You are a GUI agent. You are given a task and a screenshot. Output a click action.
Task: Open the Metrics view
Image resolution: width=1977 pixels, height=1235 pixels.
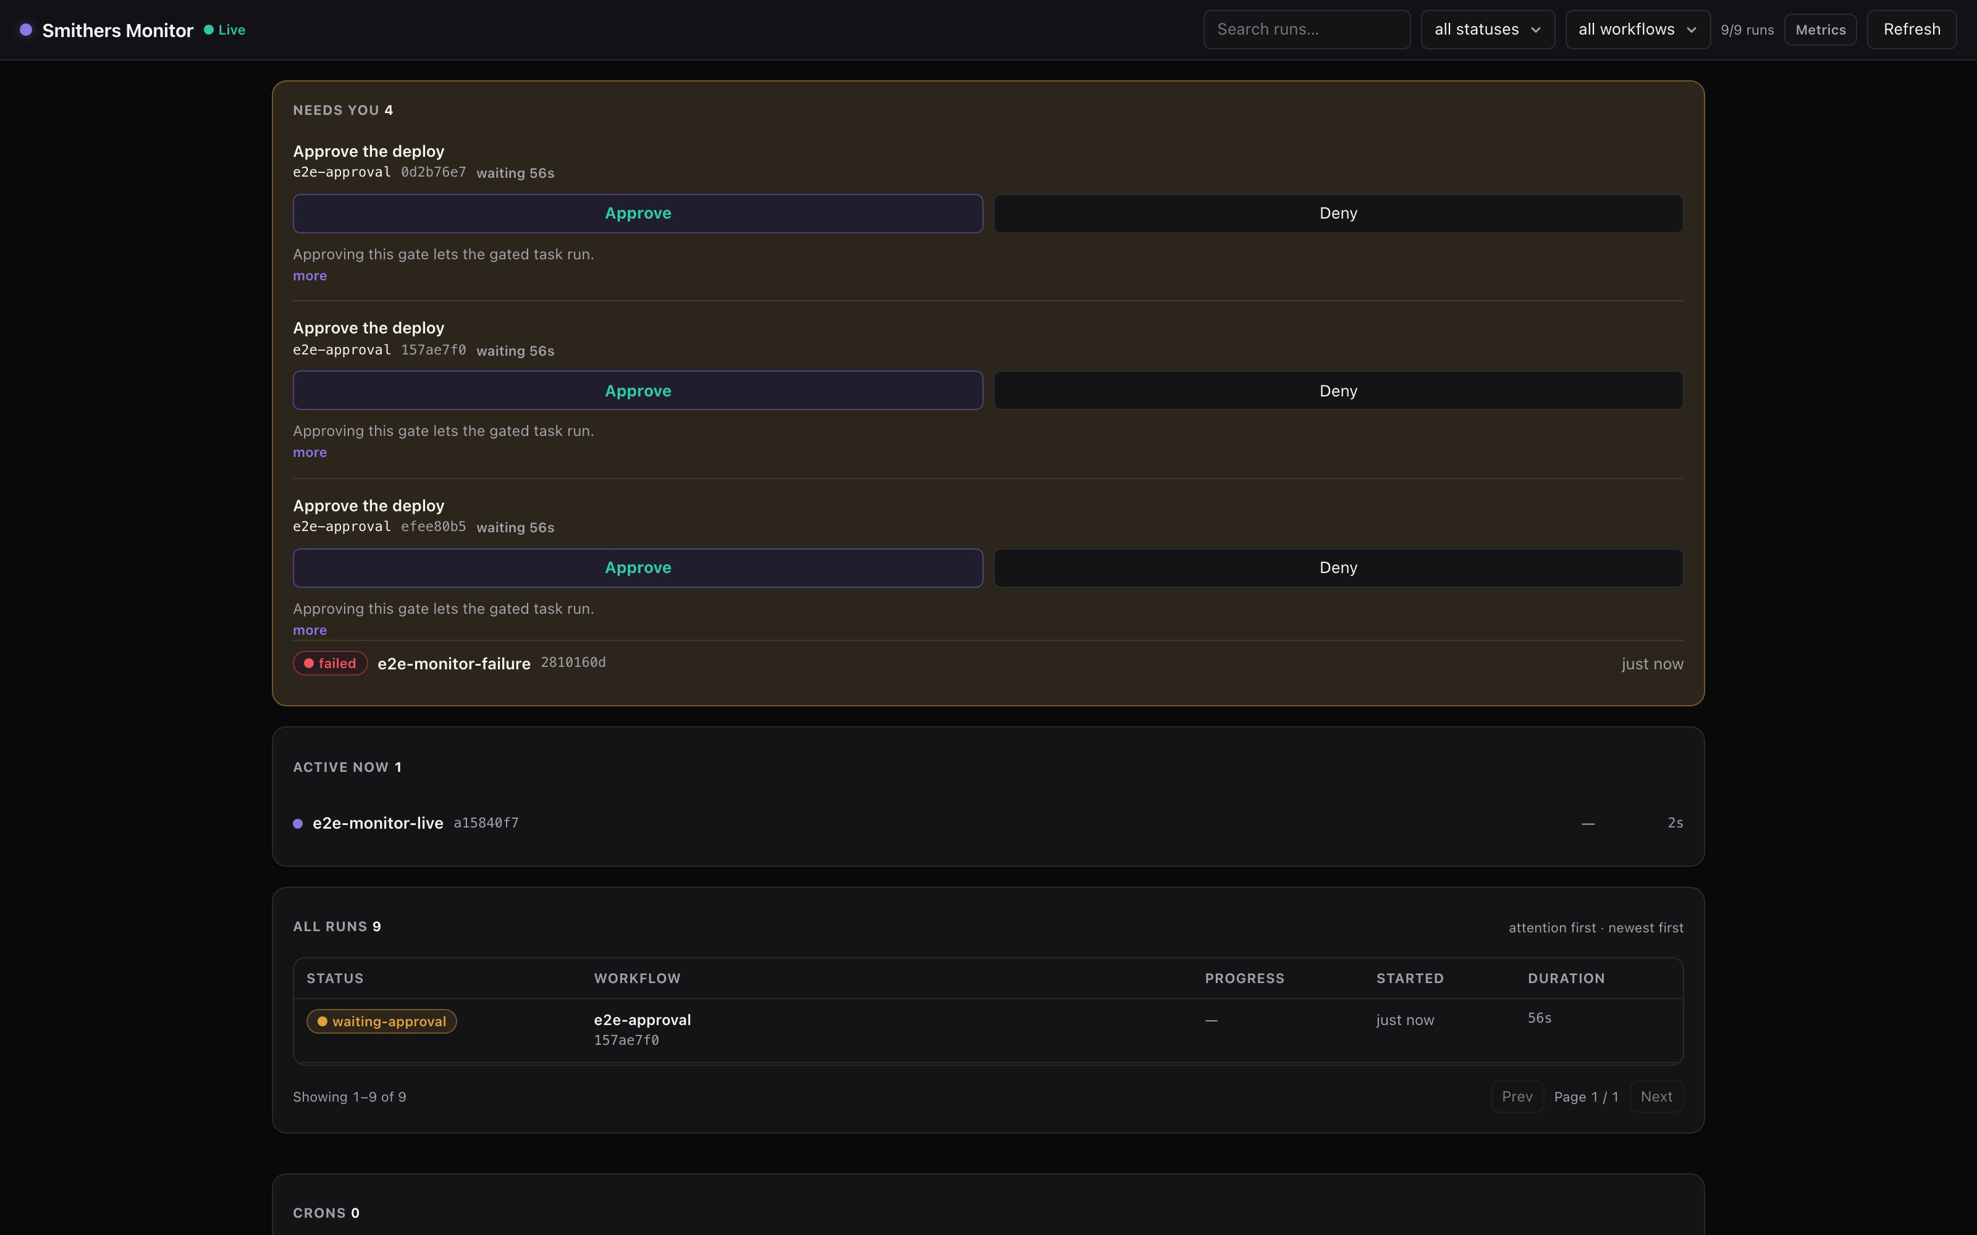(1820, 30)
